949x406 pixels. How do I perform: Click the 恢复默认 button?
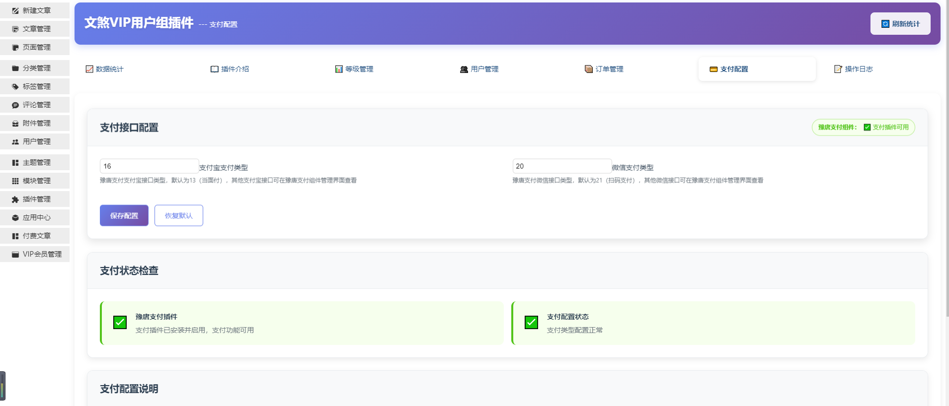(x=179, y=215)
